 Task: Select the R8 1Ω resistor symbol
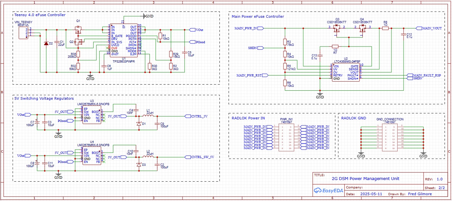tap(385, 28)
